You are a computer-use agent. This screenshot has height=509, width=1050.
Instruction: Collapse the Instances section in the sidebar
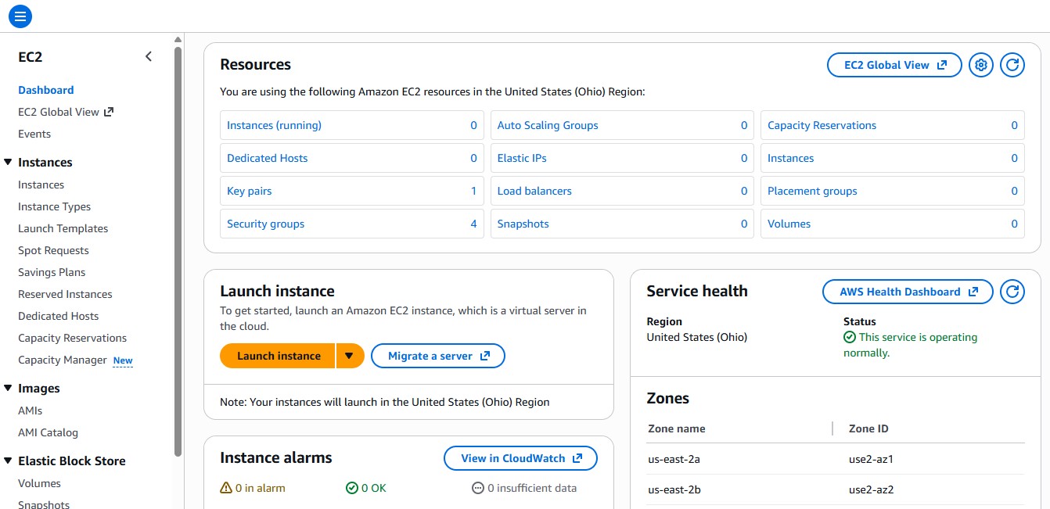click(8, 162)
